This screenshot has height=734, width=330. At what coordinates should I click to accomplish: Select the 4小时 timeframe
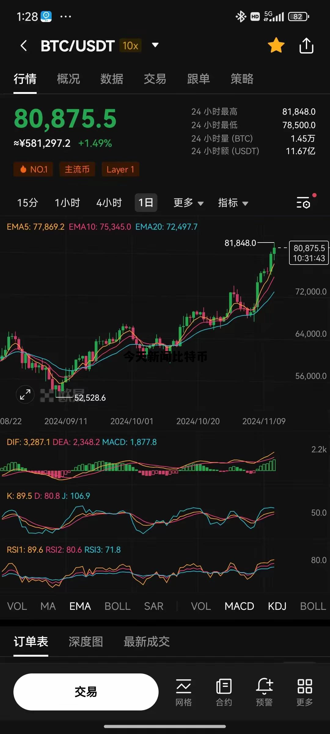(109, 203)
